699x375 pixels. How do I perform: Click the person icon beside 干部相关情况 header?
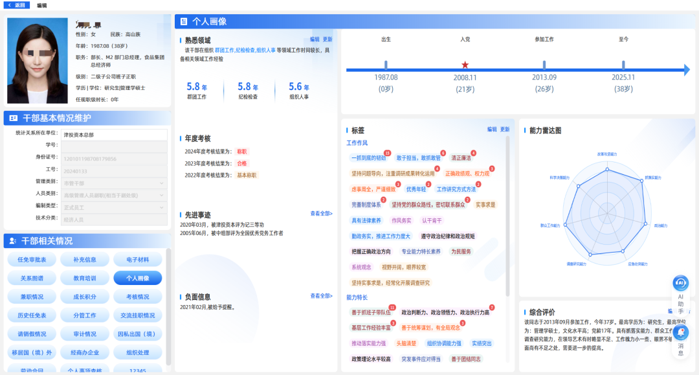13,241
